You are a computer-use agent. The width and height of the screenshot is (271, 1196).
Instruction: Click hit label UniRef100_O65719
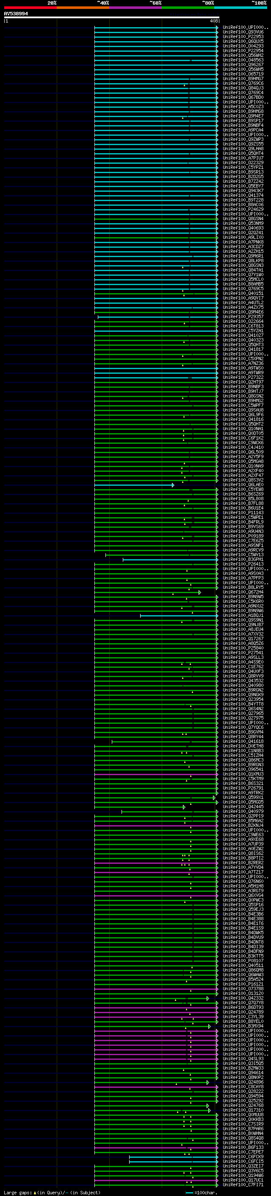point(243,74)
